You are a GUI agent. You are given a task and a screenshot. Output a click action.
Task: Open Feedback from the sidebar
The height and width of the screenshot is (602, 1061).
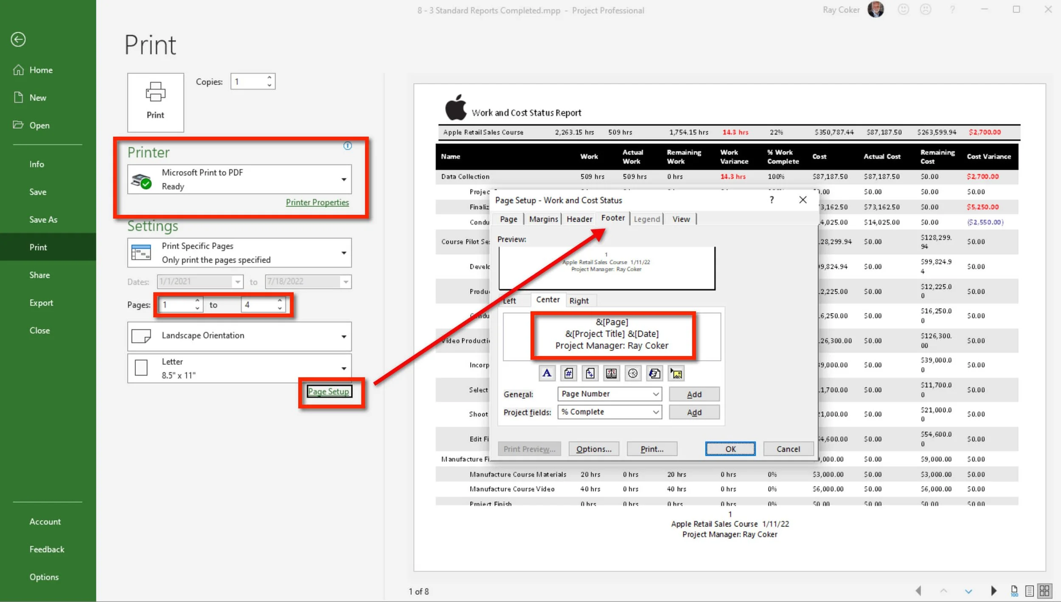47,549
